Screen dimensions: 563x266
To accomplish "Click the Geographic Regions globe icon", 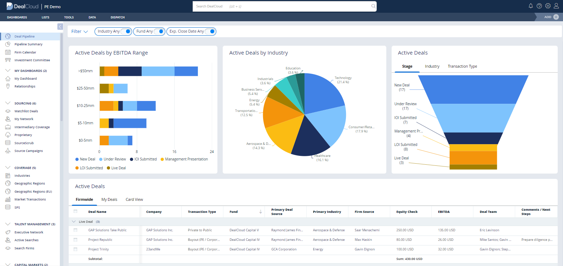I will click(8, 183).
